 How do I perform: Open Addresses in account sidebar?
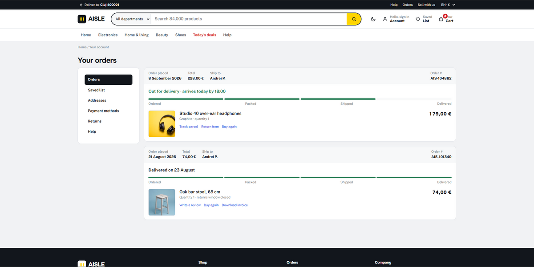[x=109, y=100]
